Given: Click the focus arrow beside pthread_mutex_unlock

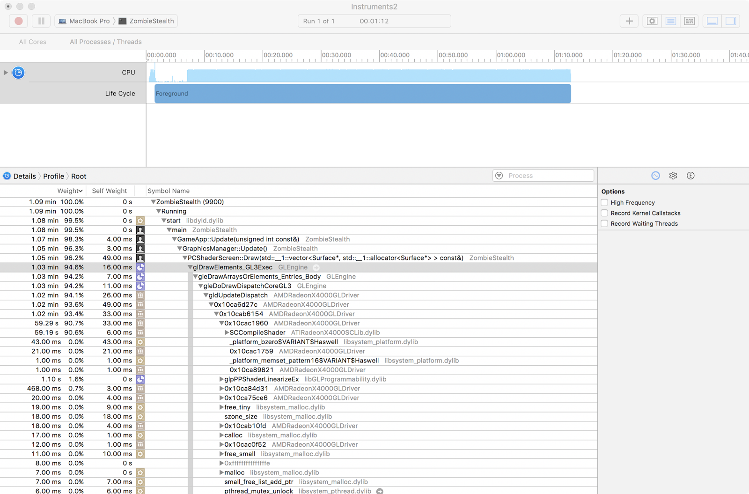Looking at the screenshot, I should (380, 491).
